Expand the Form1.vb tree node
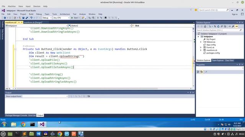The image size is (245, 137). coord(201,47)
